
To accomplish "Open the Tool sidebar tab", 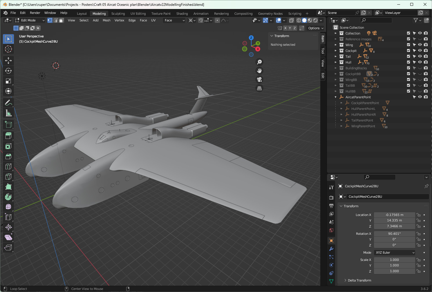I will pos(323,51).
